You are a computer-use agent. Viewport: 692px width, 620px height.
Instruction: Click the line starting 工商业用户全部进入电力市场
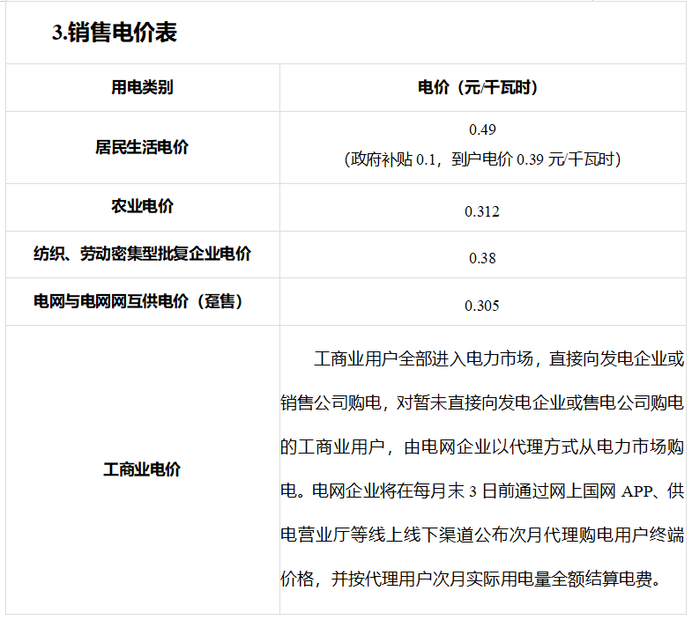[499, 358]
